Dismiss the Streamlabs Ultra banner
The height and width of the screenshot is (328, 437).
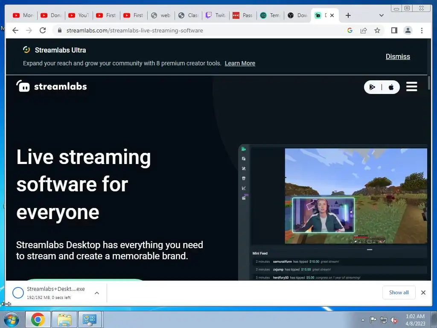398,57
